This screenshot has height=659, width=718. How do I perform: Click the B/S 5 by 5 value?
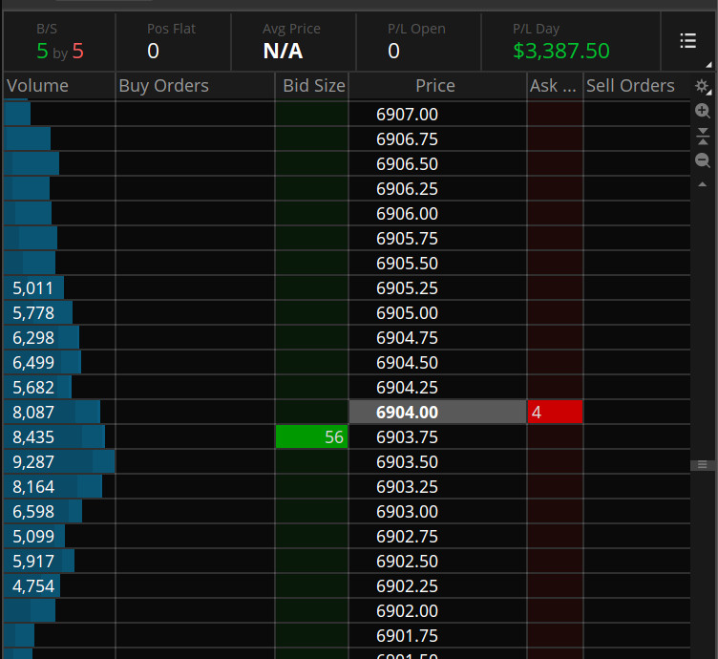pyautogui.click(x=60, y=51)
